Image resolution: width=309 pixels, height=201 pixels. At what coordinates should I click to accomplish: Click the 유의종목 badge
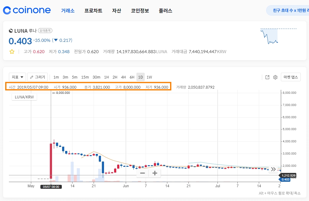pos(45,31)
